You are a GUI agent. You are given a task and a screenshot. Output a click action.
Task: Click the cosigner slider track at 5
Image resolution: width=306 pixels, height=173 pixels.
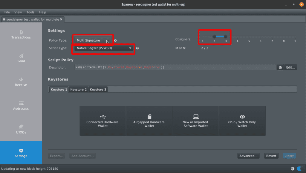point(249,36)
